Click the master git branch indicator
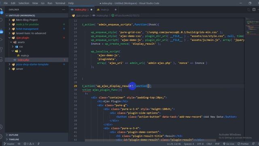 [9, 144]
